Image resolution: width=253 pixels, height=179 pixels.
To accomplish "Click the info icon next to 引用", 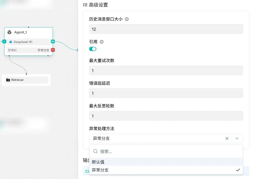I will click(x=102, y=42).
